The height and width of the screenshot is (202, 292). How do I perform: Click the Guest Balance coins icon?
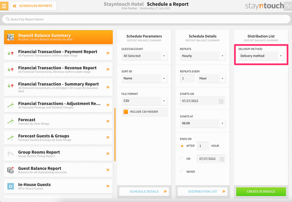(x=10, y=170)
